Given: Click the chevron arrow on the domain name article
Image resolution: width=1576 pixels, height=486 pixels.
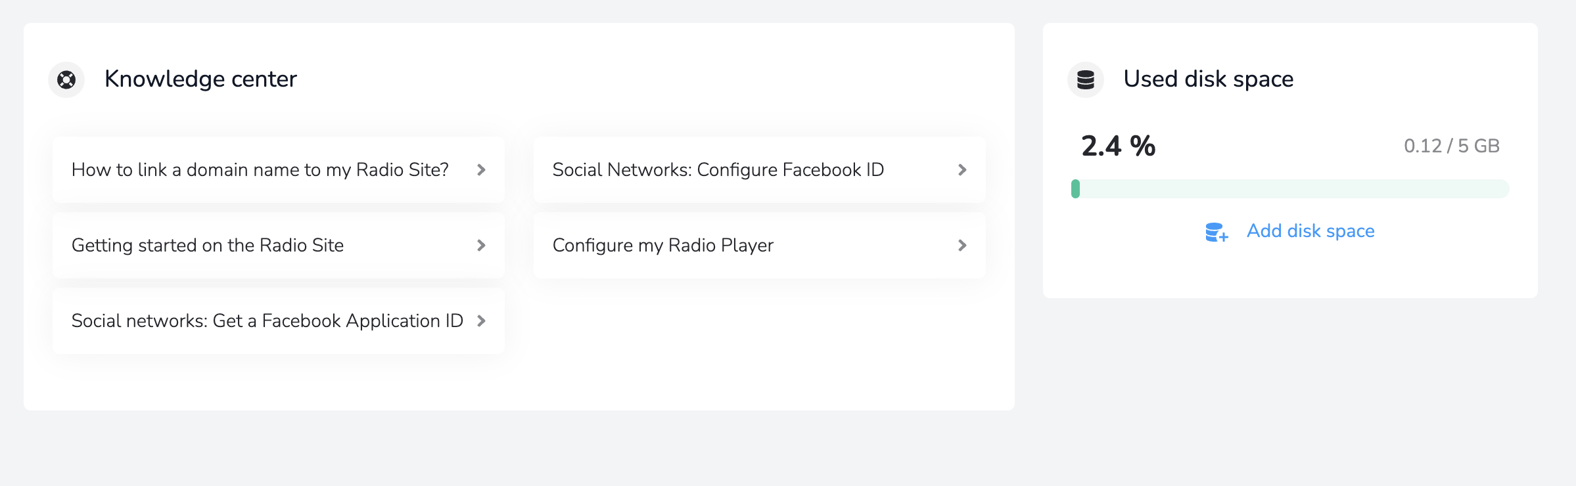Looking at the screenshot, I should 481,170.
